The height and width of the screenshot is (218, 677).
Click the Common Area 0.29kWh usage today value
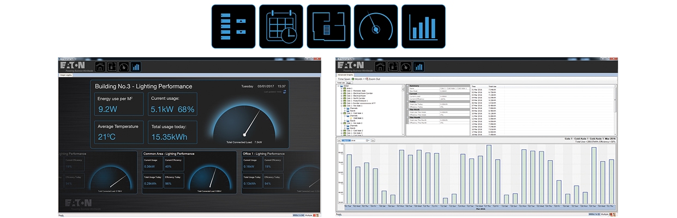[150, 184]
